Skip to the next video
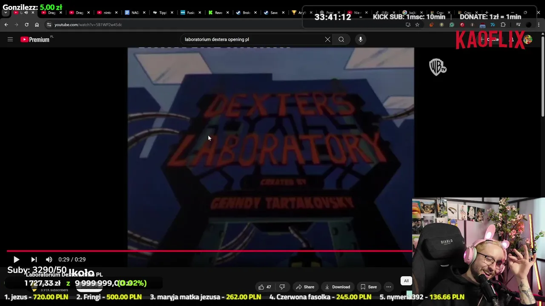 34,259
